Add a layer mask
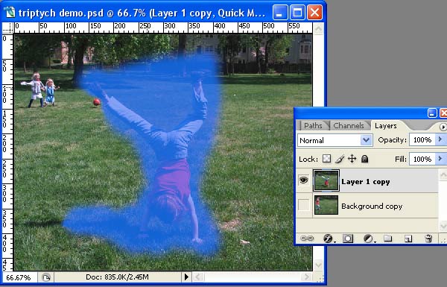 tap(347, 239)
